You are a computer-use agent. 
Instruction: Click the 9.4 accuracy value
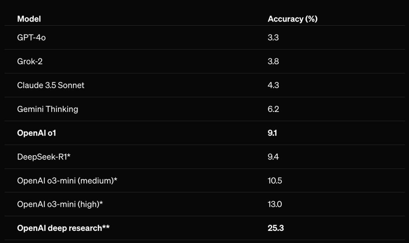273,156
